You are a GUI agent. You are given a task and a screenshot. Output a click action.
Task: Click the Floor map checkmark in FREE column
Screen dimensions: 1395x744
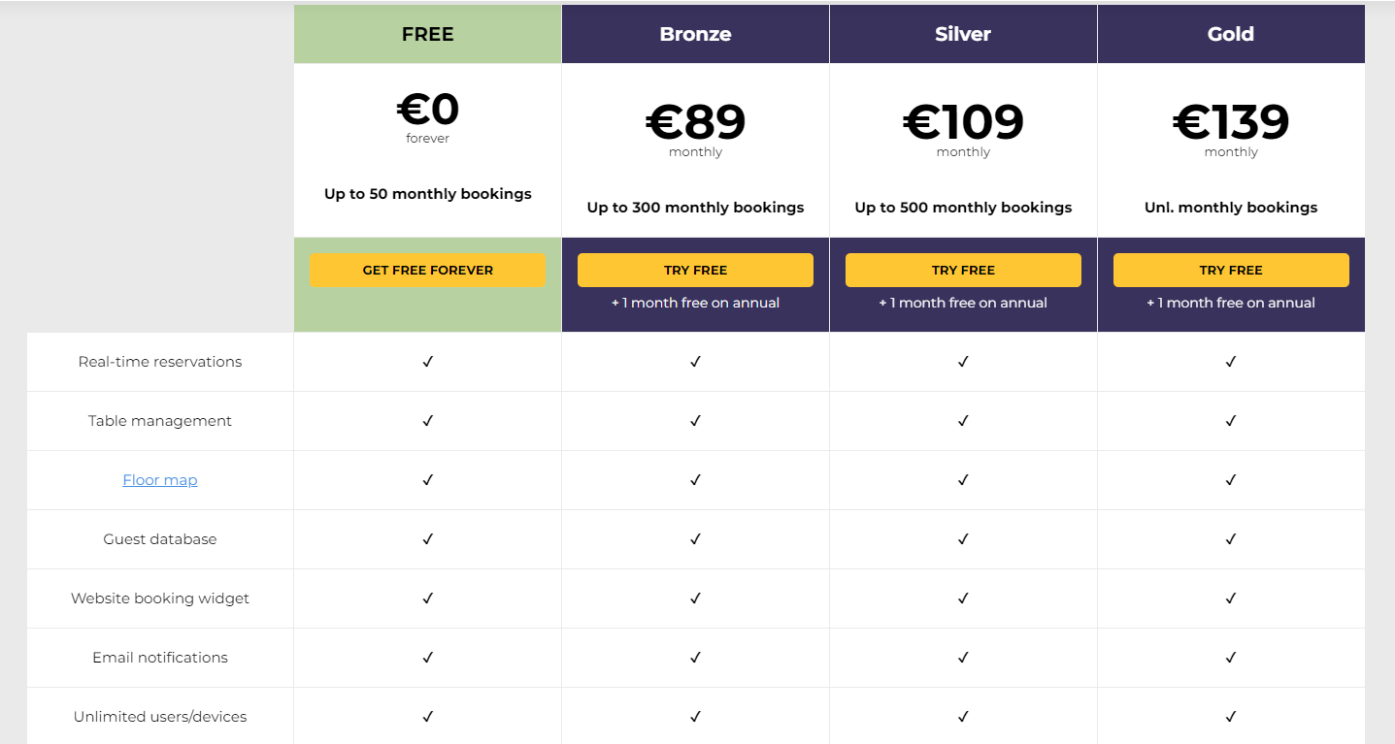427,479
